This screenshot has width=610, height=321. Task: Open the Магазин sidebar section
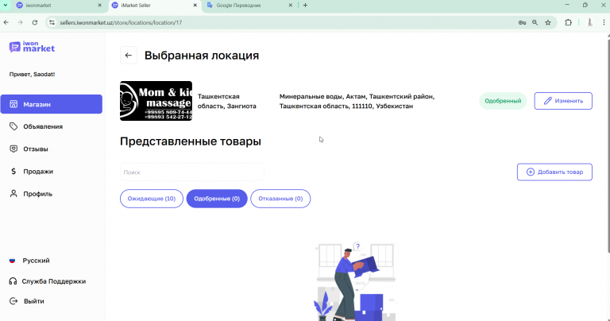point(52,104)
